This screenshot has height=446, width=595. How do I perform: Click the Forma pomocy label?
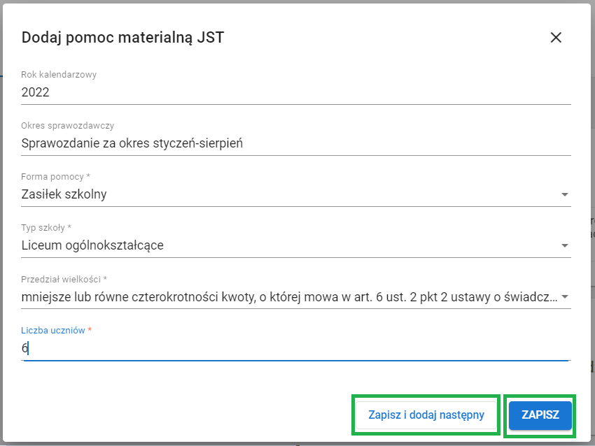click(x=55, y=177)
